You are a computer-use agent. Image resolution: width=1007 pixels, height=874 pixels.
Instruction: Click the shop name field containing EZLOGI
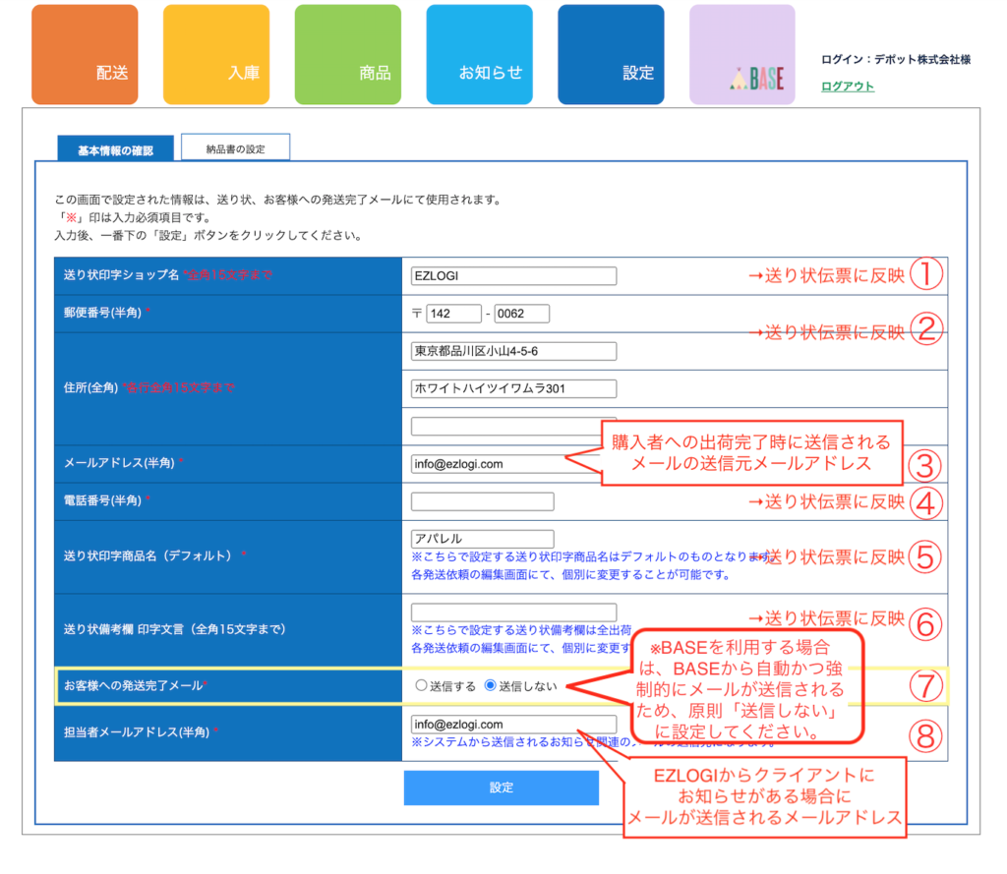point(513,276)
